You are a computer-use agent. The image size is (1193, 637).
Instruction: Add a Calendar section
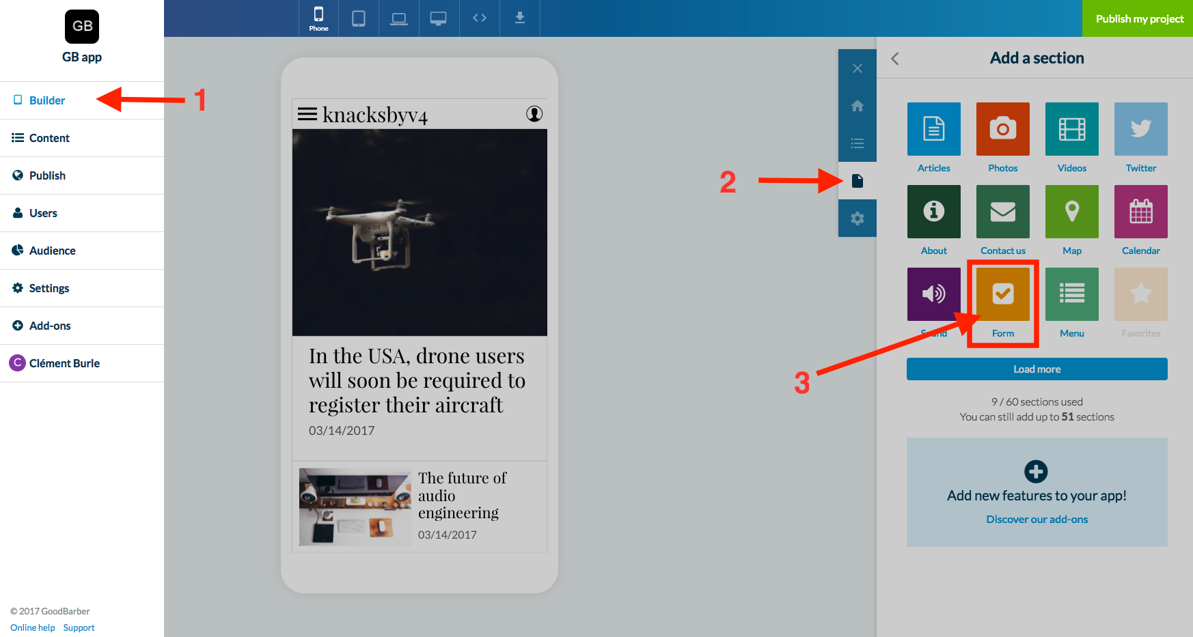(1140, 212)
